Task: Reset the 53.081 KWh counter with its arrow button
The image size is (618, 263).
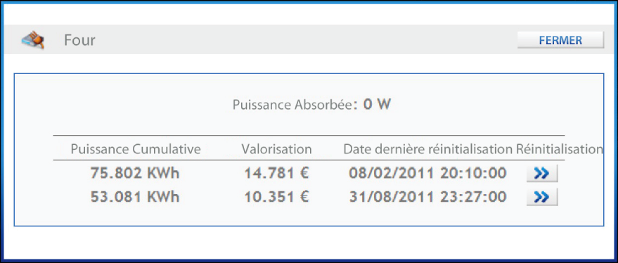Action: pyautogui.click(x=542, y=197)
